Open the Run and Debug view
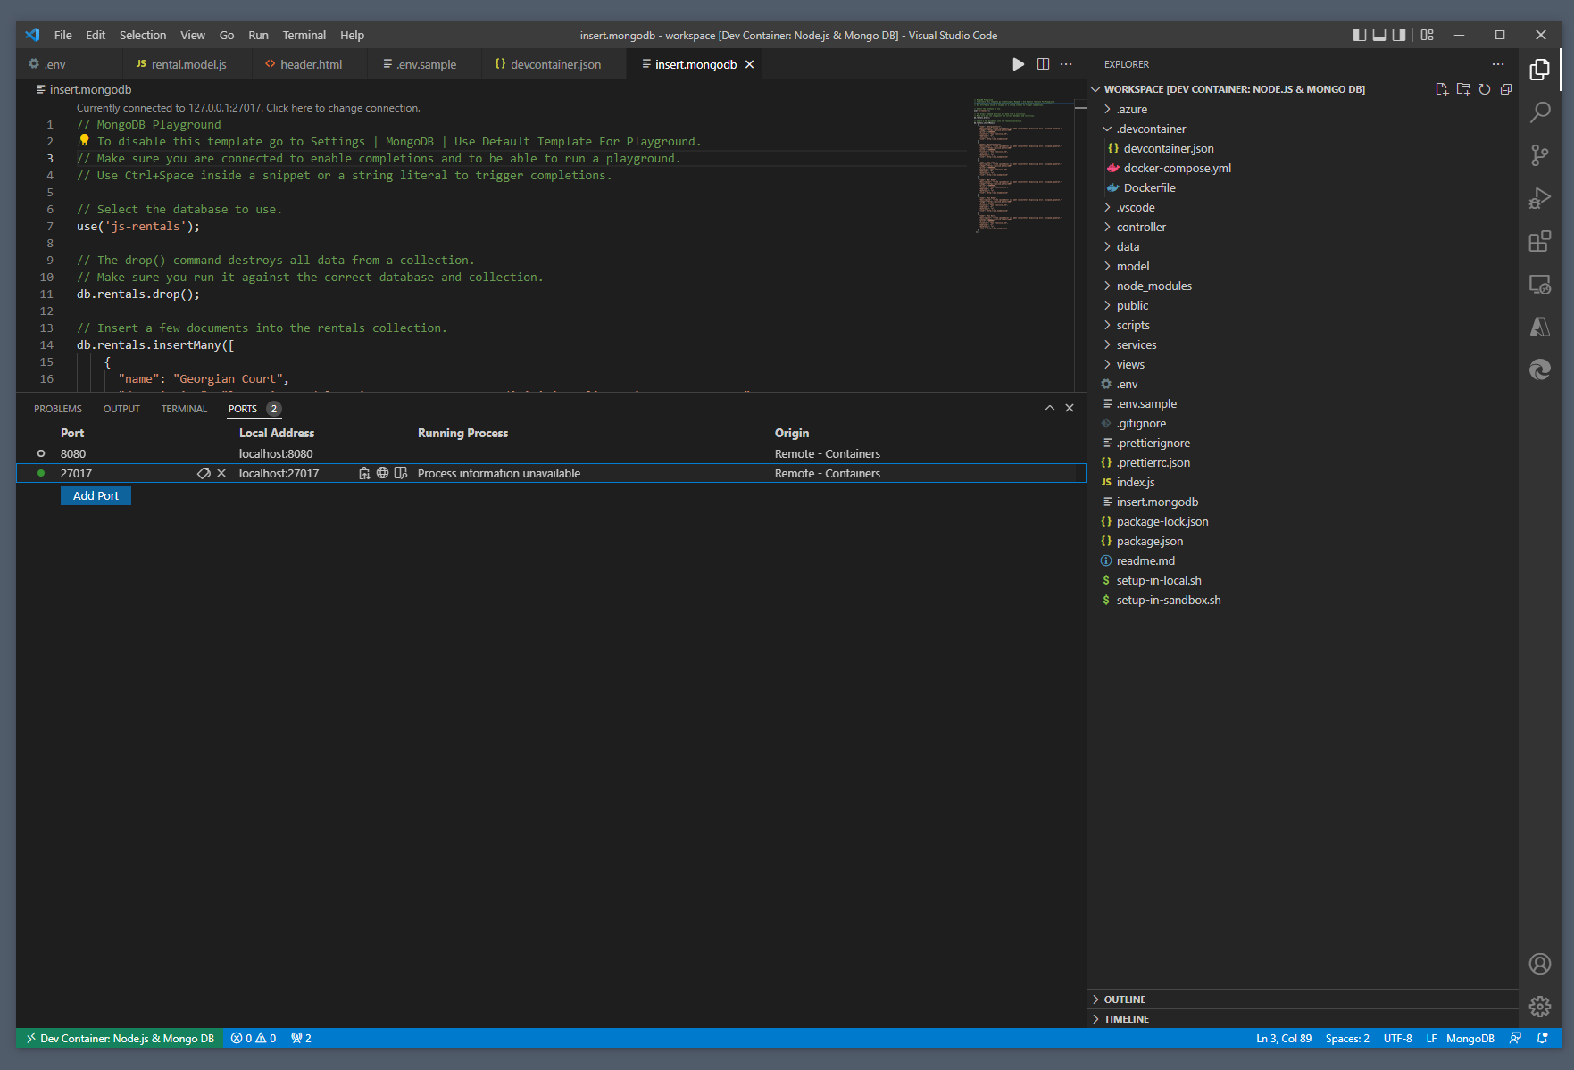Screen dimensions: 1574x1070 pos(1540,197)
